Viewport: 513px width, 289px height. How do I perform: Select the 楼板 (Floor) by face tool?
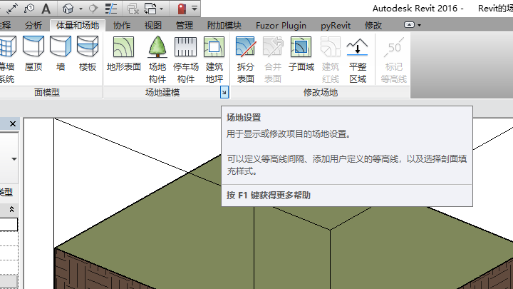[x=88, y=54]
